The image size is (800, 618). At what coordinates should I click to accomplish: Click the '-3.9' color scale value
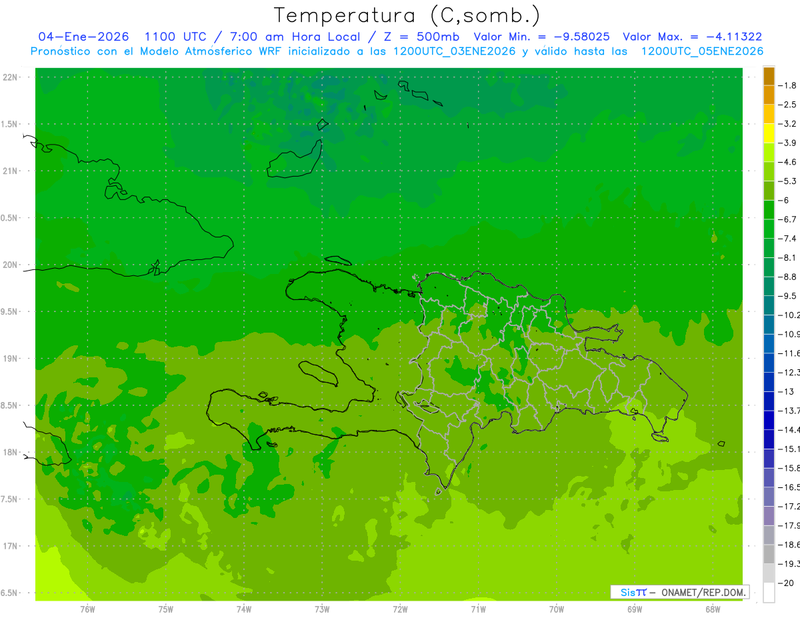tap(787, 143)
